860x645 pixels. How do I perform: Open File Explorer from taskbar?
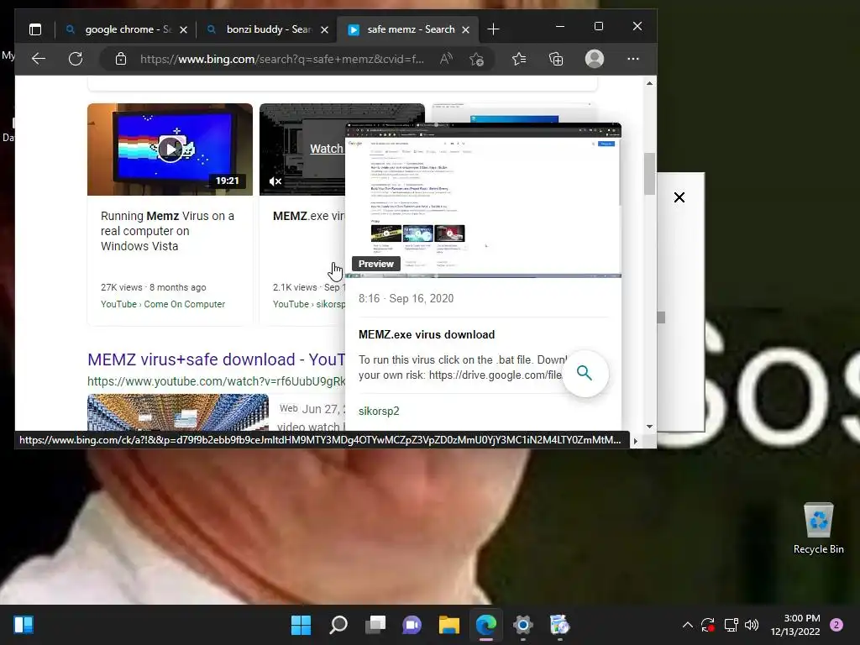click(x=449, y=625)
